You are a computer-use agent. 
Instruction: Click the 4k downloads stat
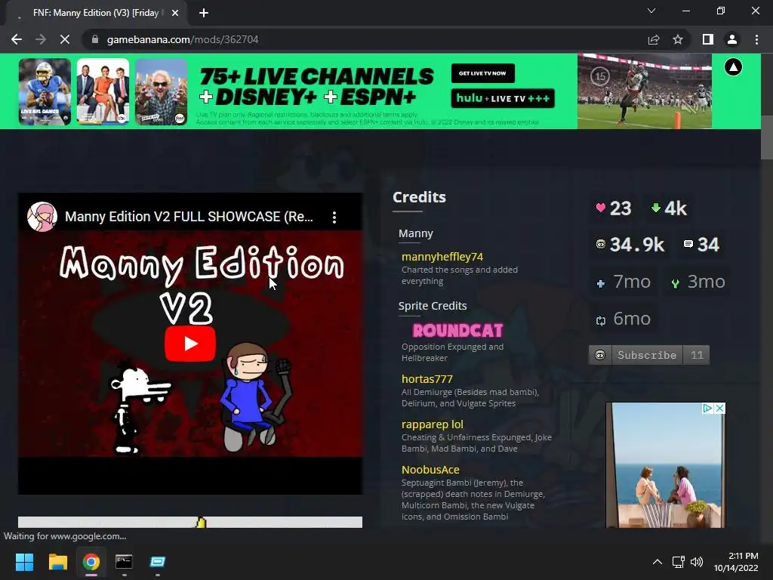pos(669,208)
